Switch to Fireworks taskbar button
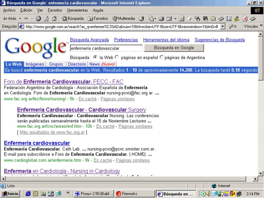Screen dimensions: 264x198 135,194
